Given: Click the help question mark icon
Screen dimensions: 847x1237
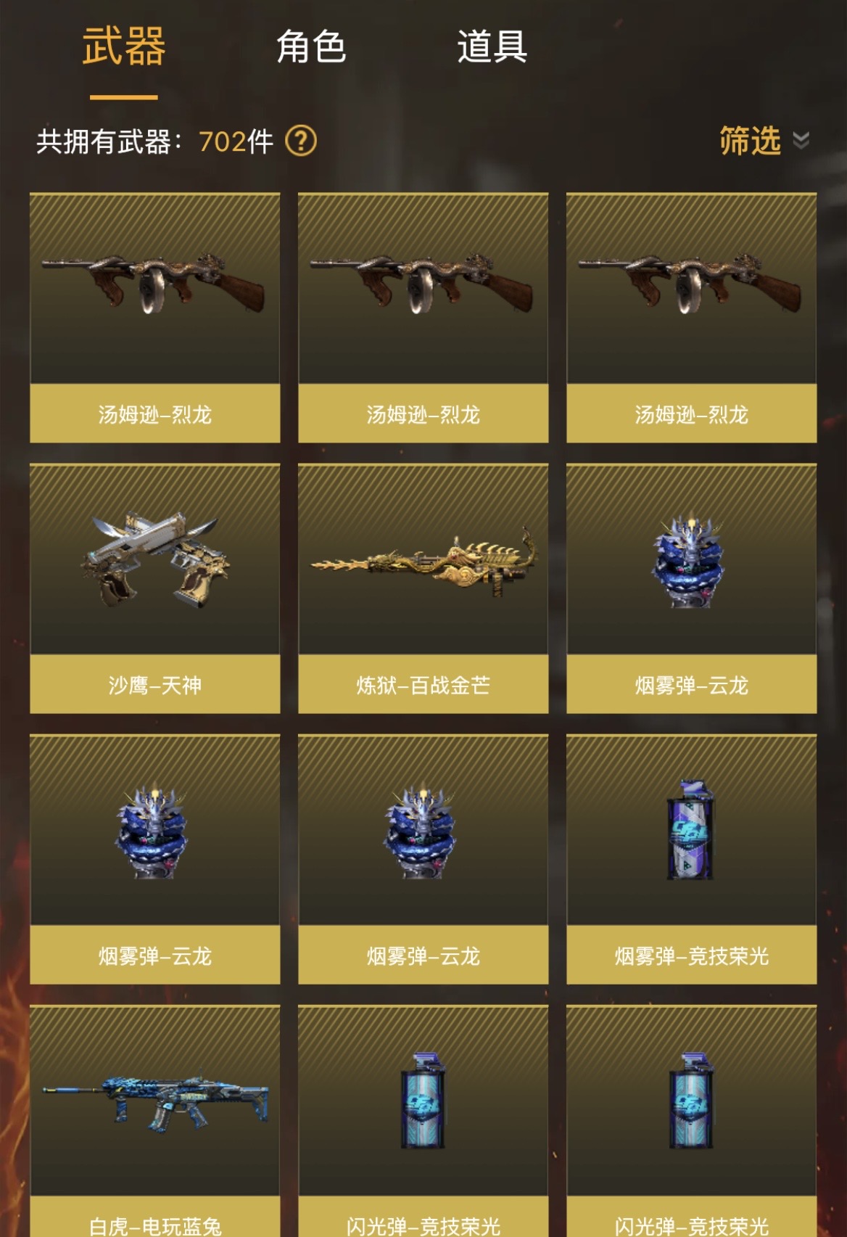Looking at the screenshot, I should [x=301, y=141].
